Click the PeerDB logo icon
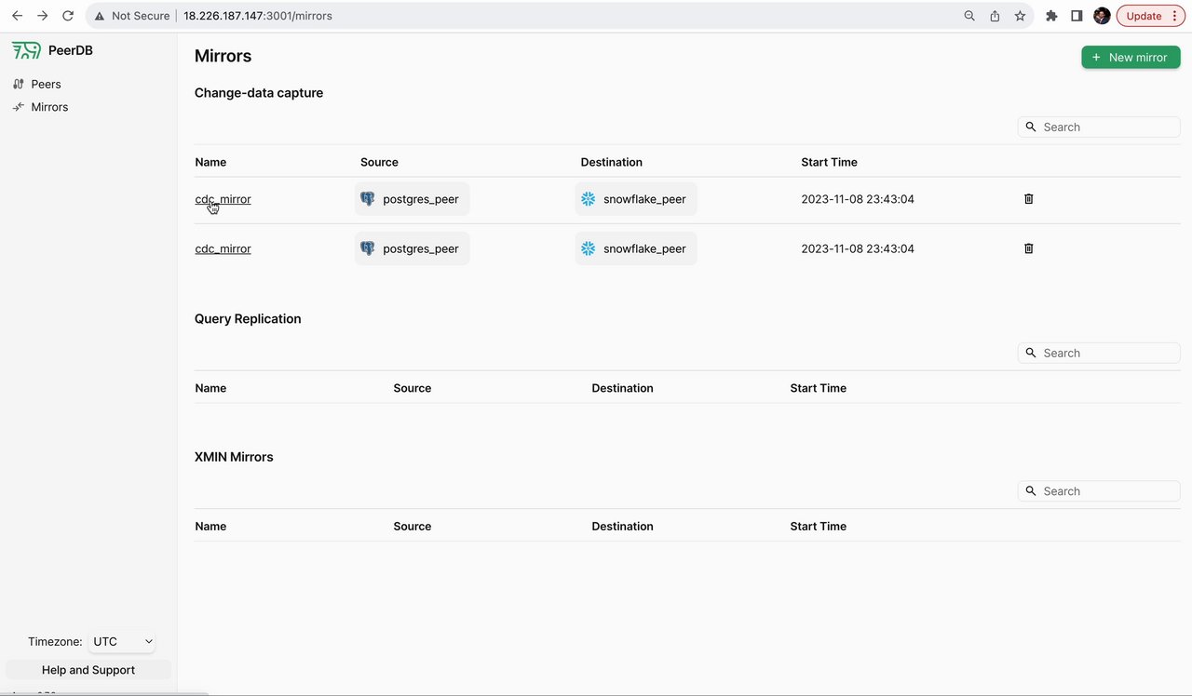 click(x=26, y=50)
